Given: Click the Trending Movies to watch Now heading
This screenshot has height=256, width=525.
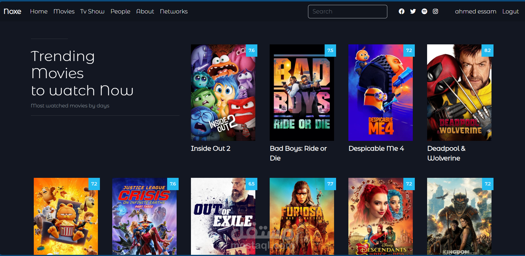Looking at the screenshot, I should coord(82,73).
